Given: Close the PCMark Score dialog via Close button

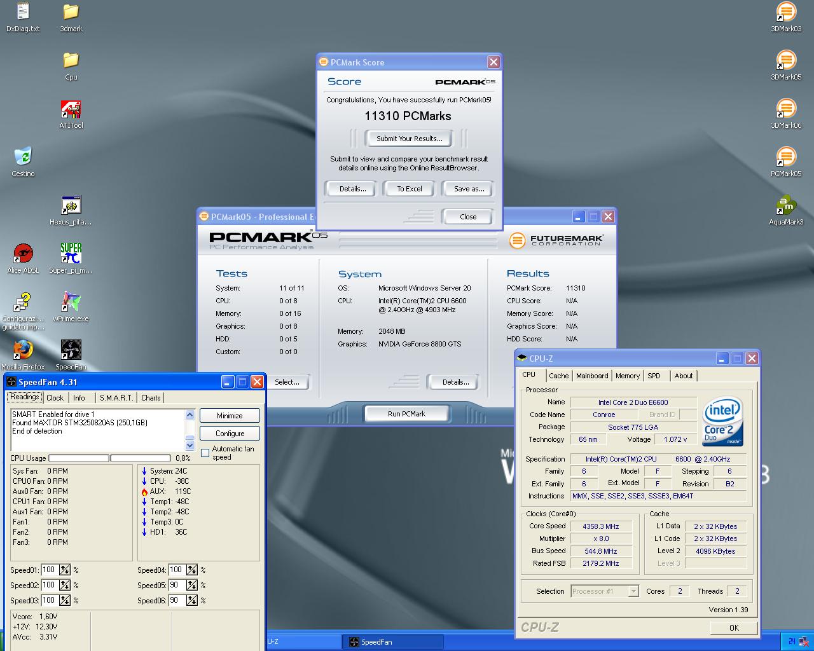Looking at the screenshot, I should 468,217.
